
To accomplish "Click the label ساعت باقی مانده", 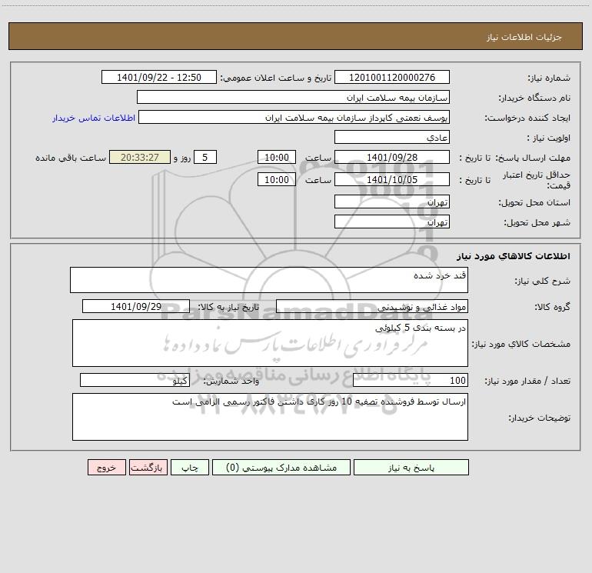I will click(x=71, y=158).
